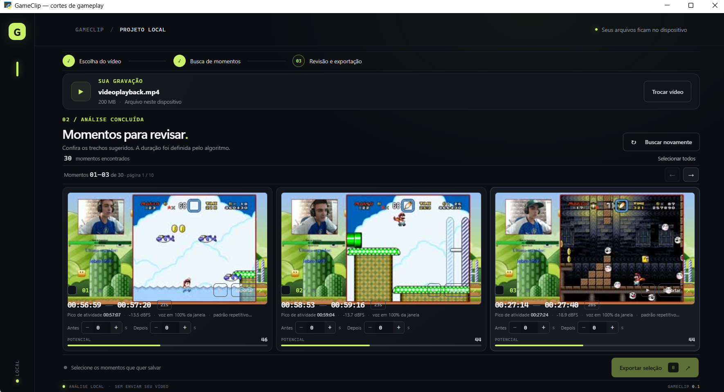The width and height of the screenshot is (724, 392).
Task: Click the Potencial bar of moment 01
Action: [167, 345]
